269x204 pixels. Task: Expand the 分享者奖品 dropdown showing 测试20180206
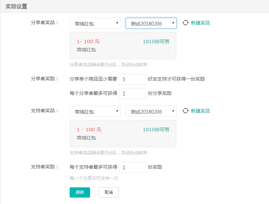151,23
